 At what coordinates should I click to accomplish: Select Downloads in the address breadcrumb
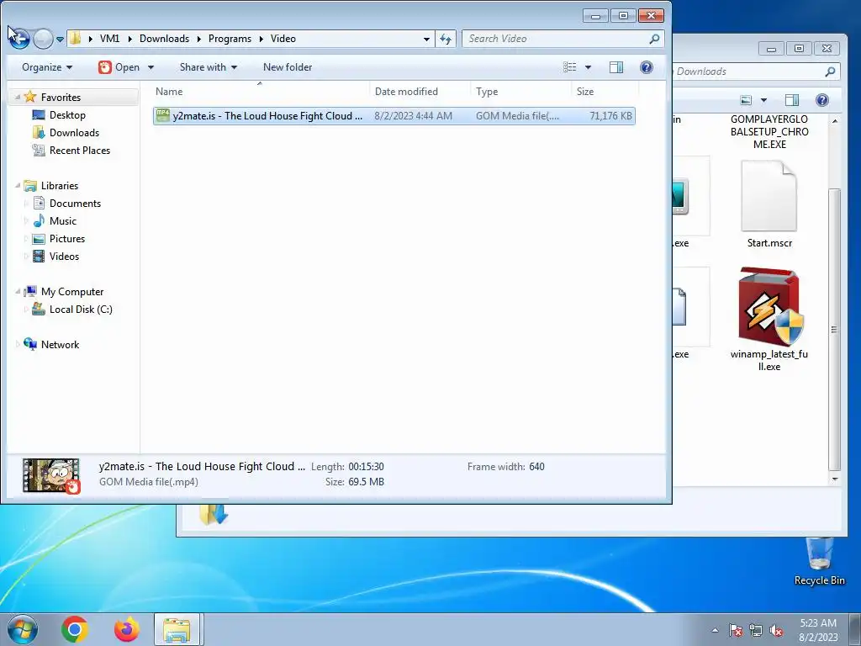(164, 39)
